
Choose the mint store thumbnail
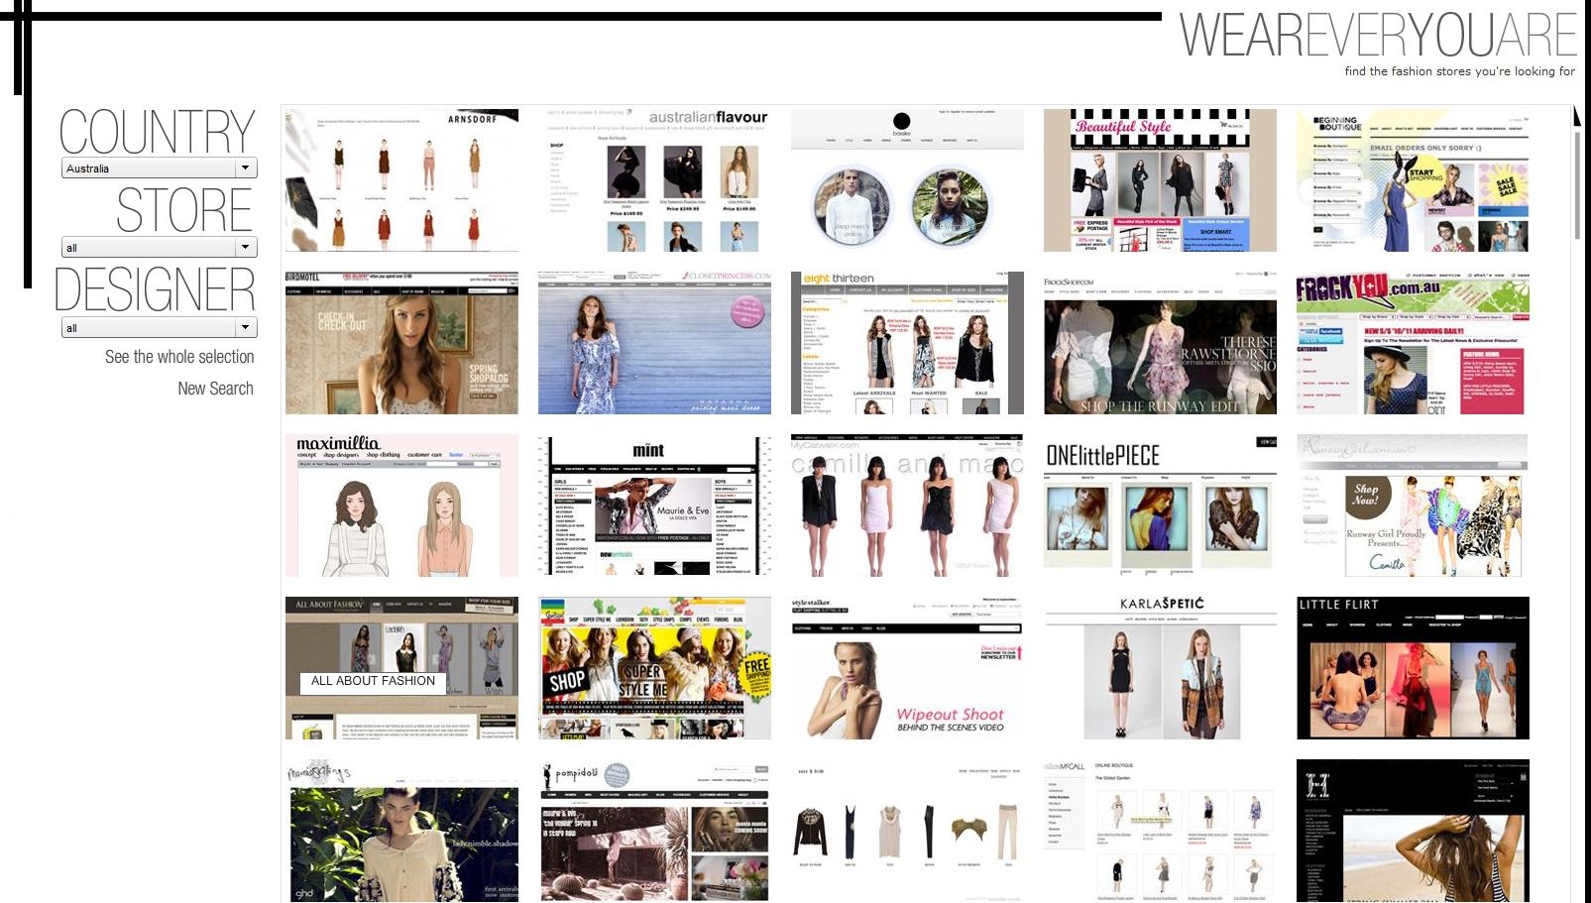[654, 506]
